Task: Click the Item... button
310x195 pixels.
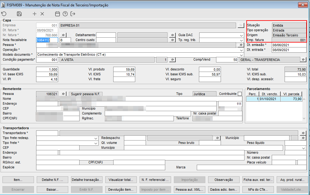Action: pyautogui.click(x=18, y=180)
